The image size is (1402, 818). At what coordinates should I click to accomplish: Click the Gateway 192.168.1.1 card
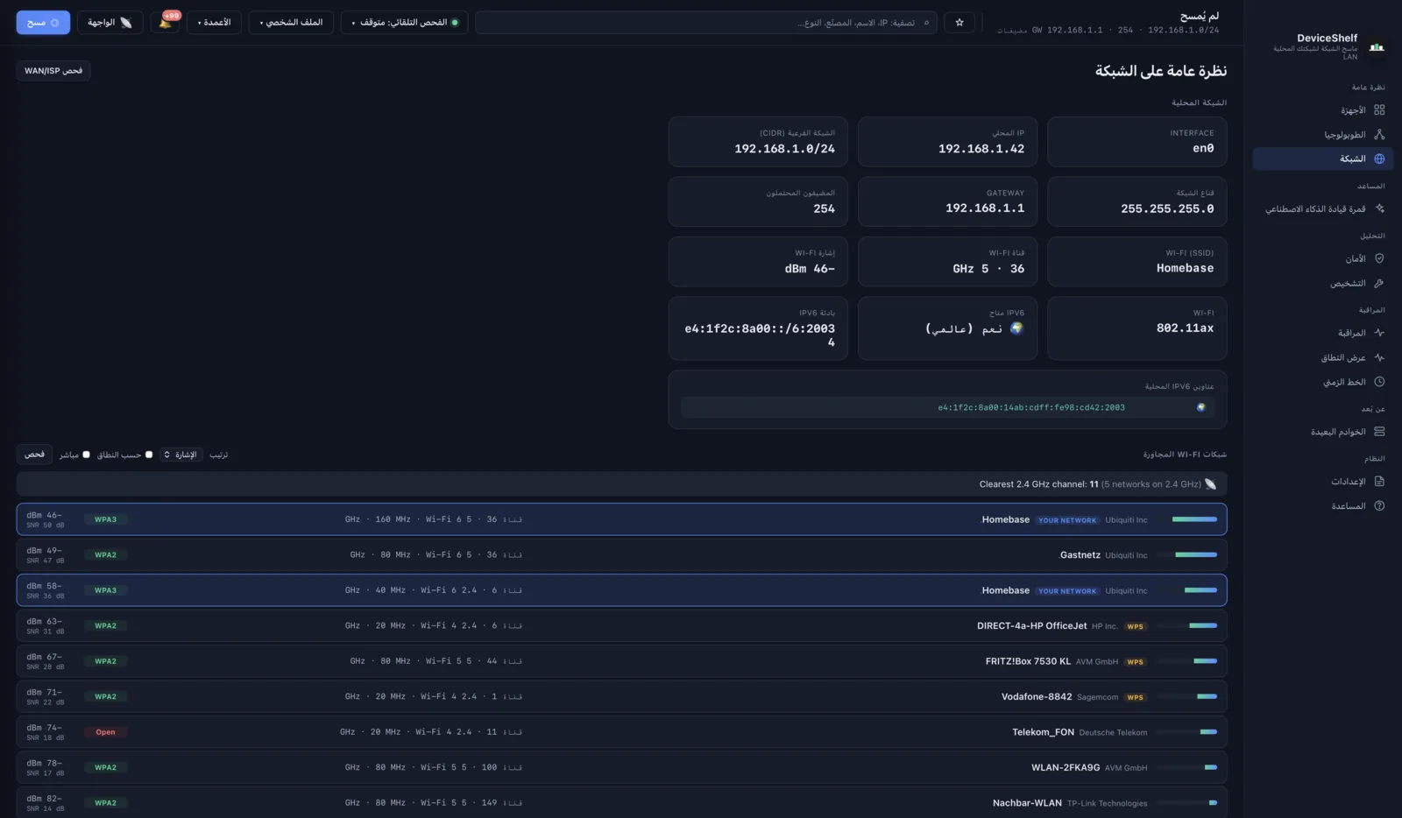(x=947, y=201)
